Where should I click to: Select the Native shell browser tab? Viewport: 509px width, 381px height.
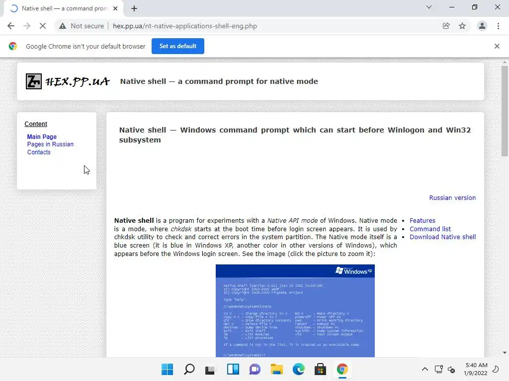[63, 8]
